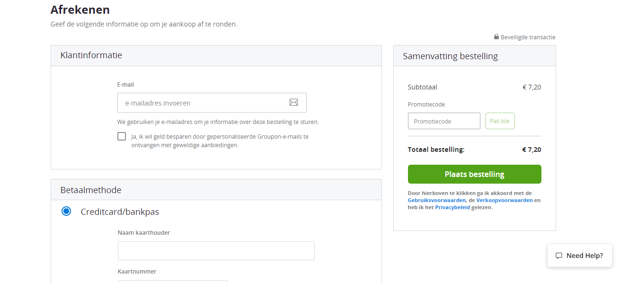Click the Plaats bestelling button
This screenshot has width=620, height=283.
pyautogui.click(x=474, y=174)
